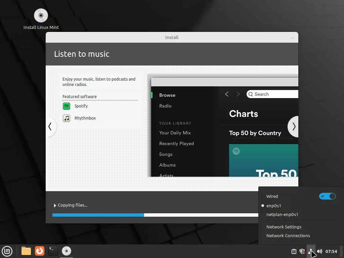The height and width of the screenshot is (258, 344).
Task: Click the Listen to music heading
Action: pos(82,54)
